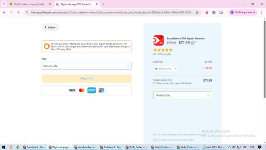The height and width of the screenshot is (150, 266).
Task: Open the purple round extension icon
Action: coord(214,12)
